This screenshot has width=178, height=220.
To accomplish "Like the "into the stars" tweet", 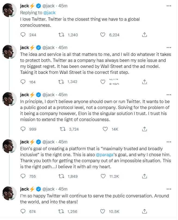I will pos(102,211).
